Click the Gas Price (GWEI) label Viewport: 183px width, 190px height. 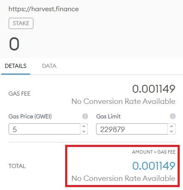pos(30,116)
